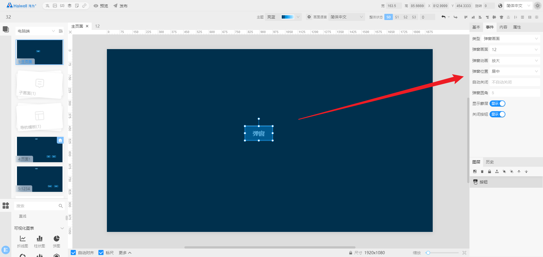543x257 pixels.
Task: Open the pages panel icon on left sidebar
Action: point(6,29)
